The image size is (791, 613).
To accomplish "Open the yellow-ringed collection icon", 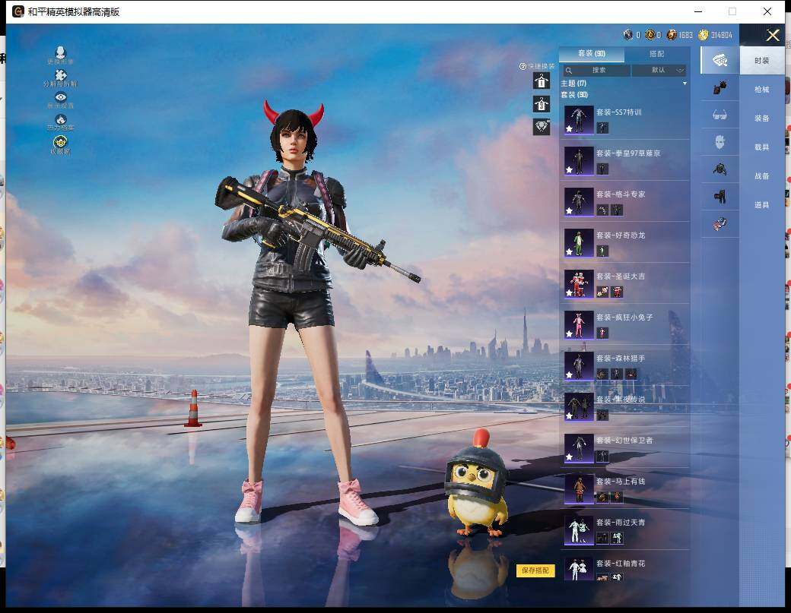I will 61,141.
